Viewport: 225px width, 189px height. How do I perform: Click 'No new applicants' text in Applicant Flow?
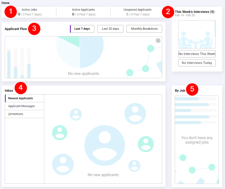[x=84, y=73]
